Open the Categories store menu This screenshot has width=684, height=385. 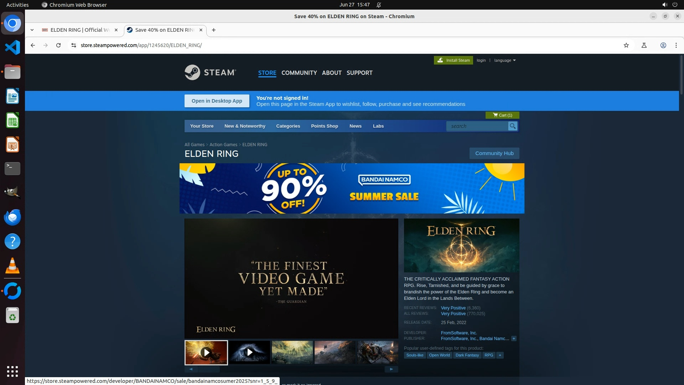coord(288,126)
